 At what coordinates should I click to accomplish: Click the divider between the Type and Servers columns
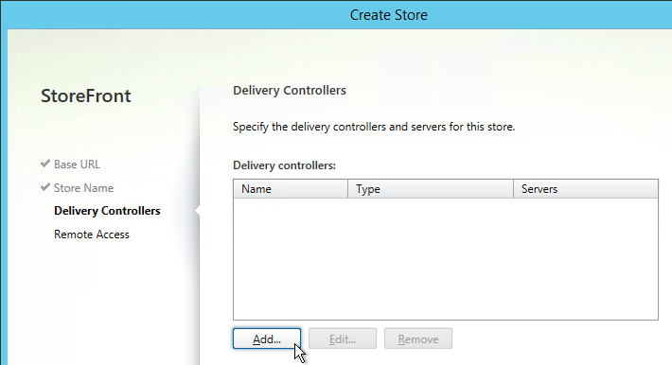pos(513,189)
